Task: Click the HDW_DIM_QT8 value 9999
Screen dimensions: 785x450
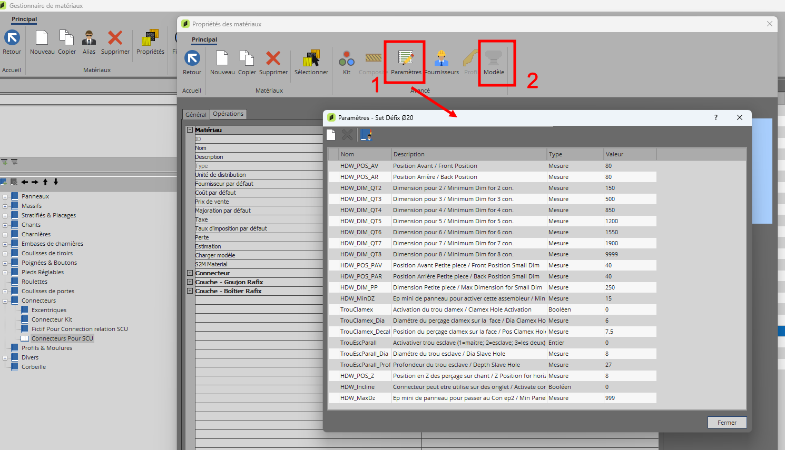Action: tap(612, 254)
